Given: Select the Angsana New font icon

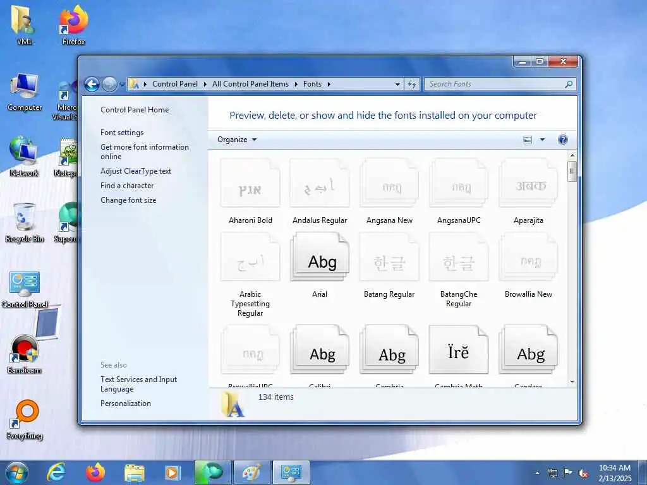Looking at the screenshot, I should click(x=389, y=183).
